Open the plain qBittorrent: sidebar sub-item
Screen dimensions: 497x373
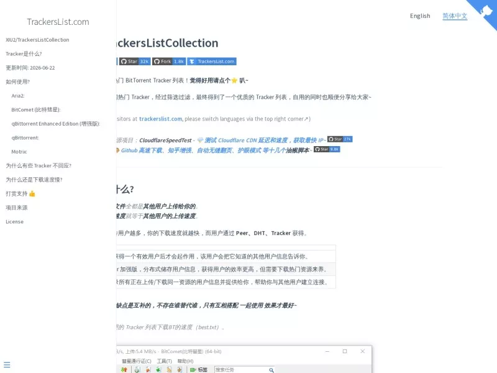click(x=25, y=137)
